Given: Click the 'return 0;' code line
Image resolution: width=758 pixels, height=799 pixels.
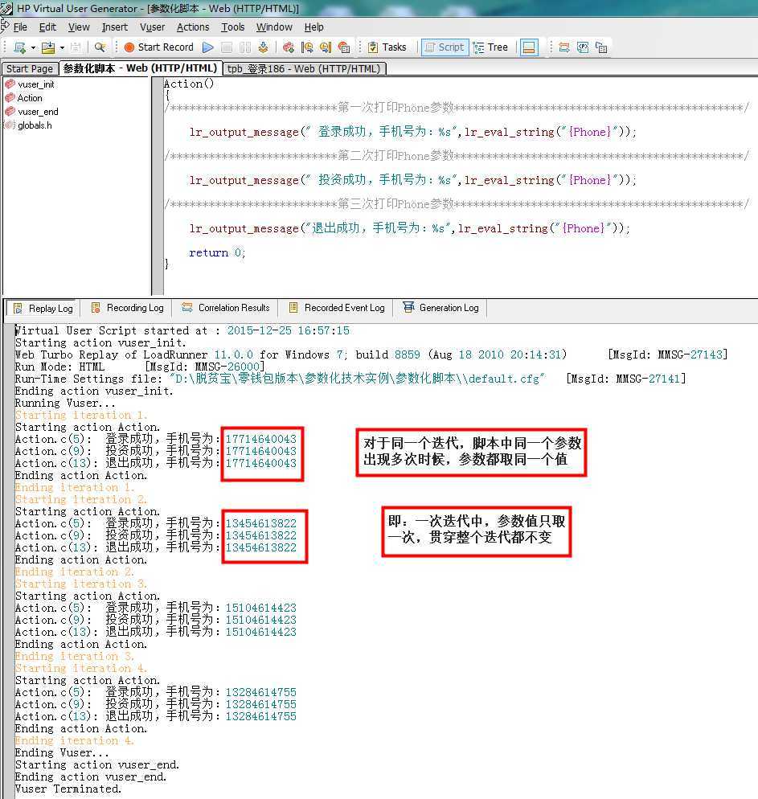Looking at the screenshot, I should (x=217, y=252).
